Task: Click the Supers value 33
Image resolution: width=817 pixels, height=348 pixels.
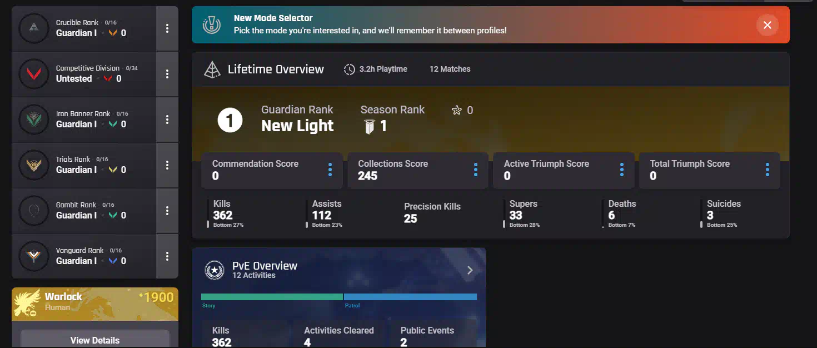Action: click(516, 215)
